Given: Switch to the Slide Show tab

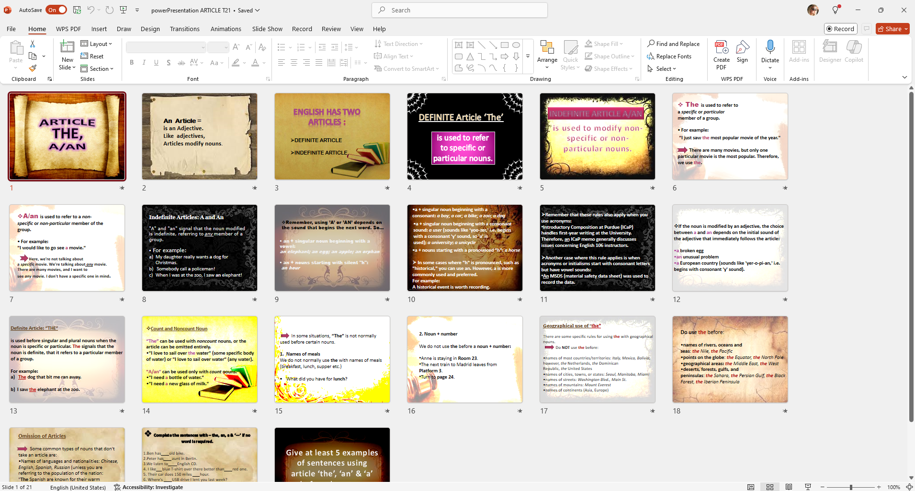Looking at the screenshot, I should coord(267,29).
